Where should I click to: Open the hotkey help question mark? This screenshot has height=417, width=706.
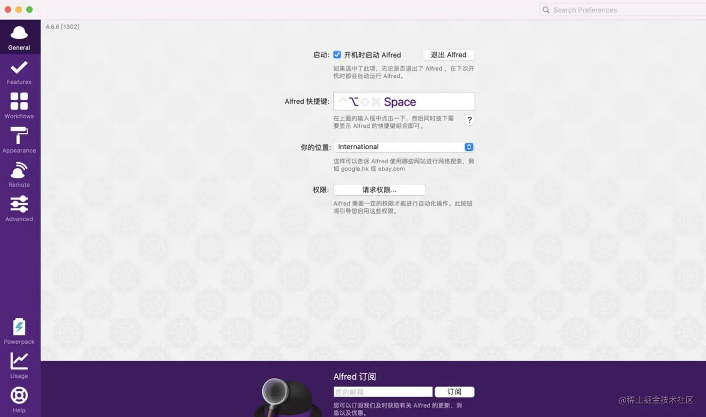point(469,120)
